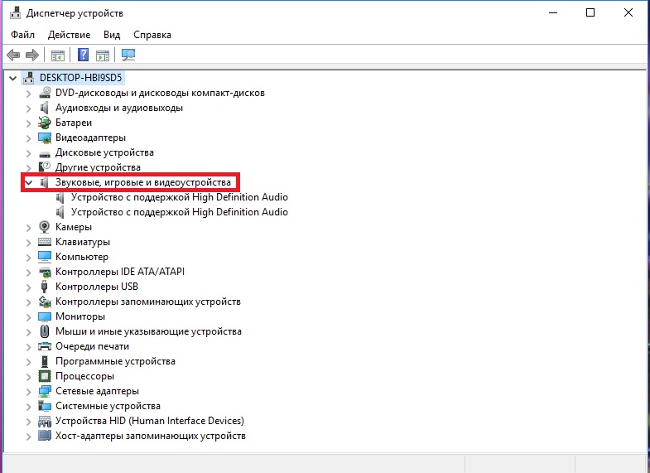Collapse the DESKTOP-HBI9SD5 root node

click(13, 78)
